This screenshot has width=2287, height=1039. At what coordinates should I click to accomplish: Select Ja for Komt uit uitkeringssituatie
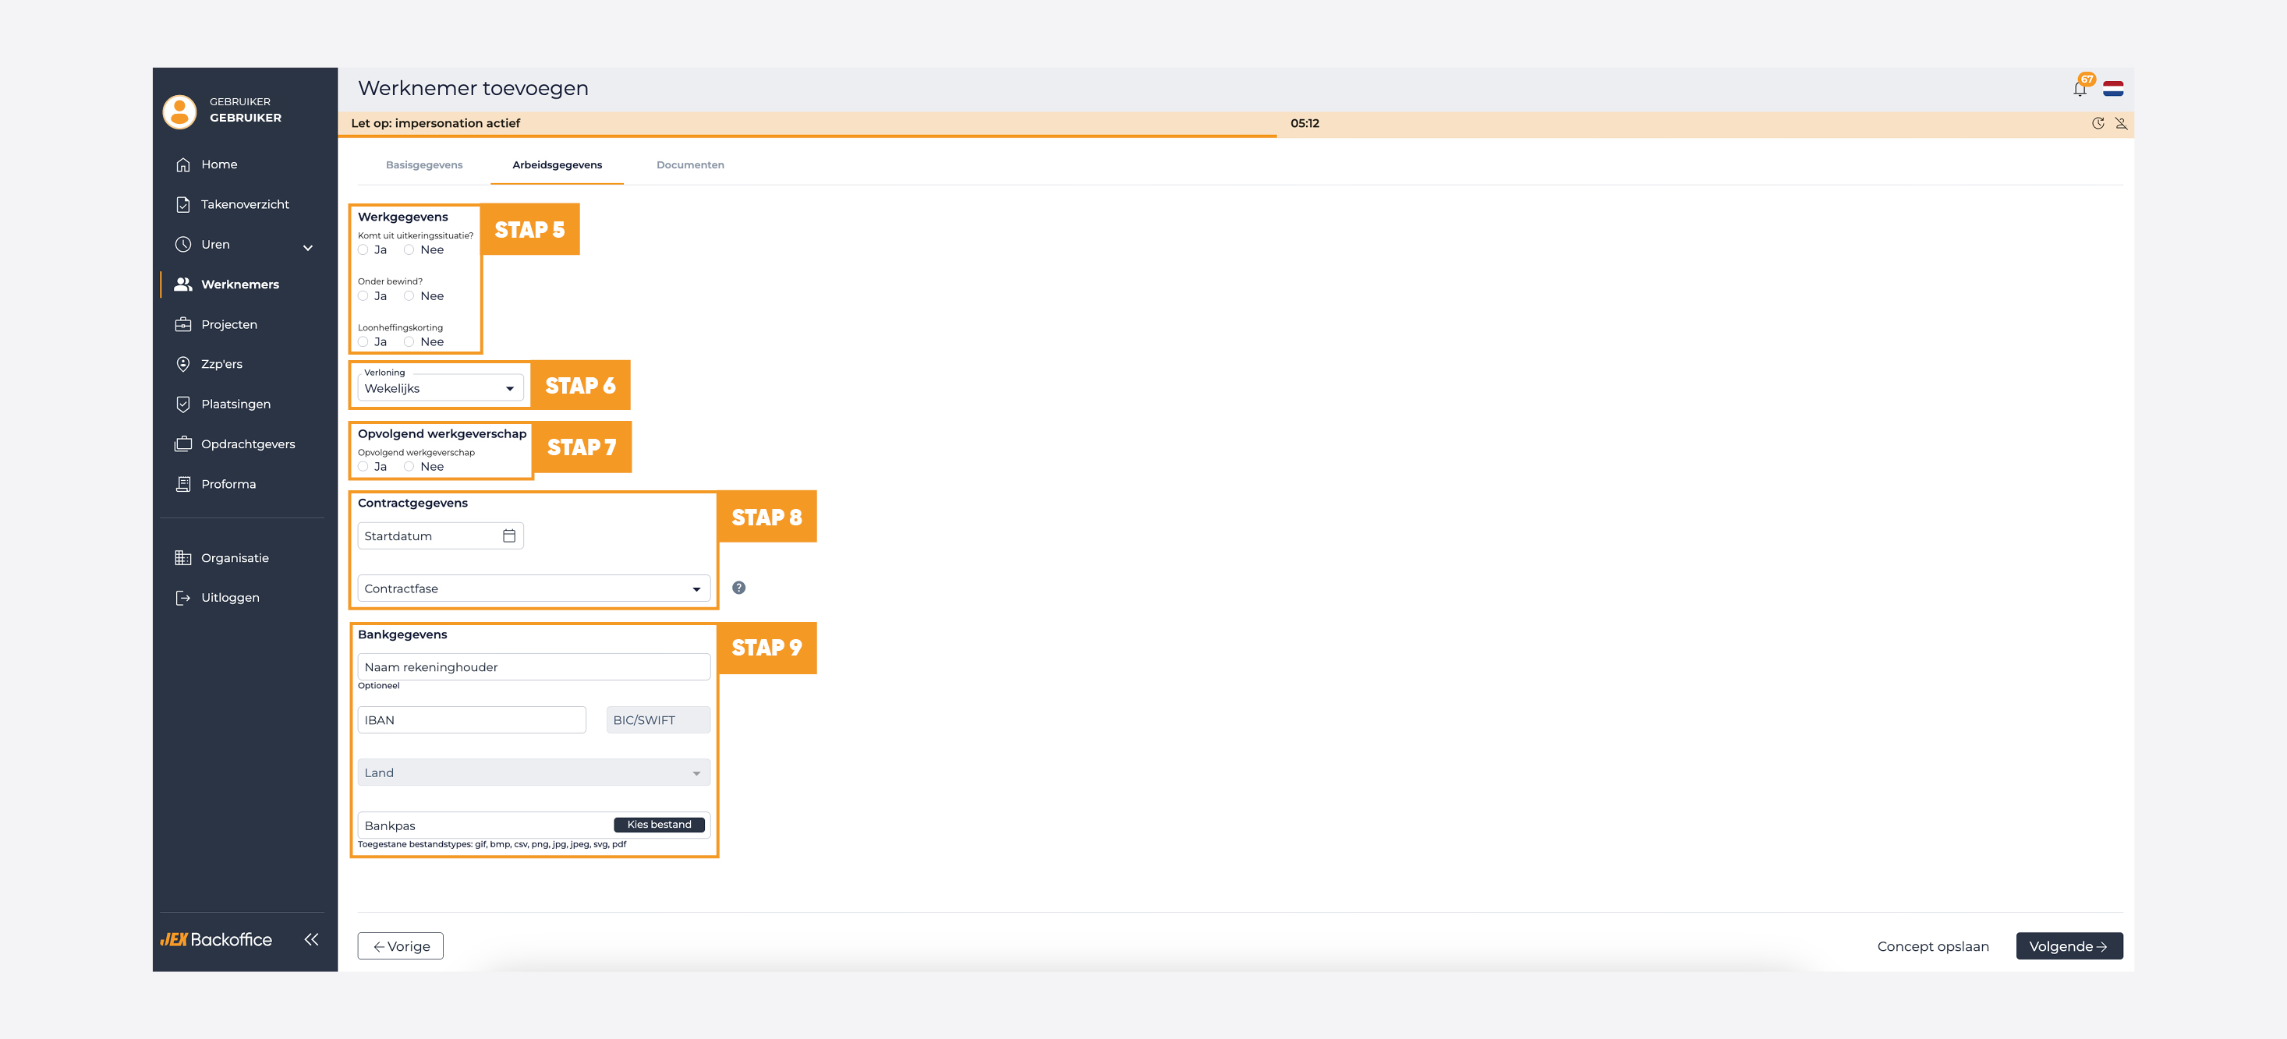click(x=363, y=250)
